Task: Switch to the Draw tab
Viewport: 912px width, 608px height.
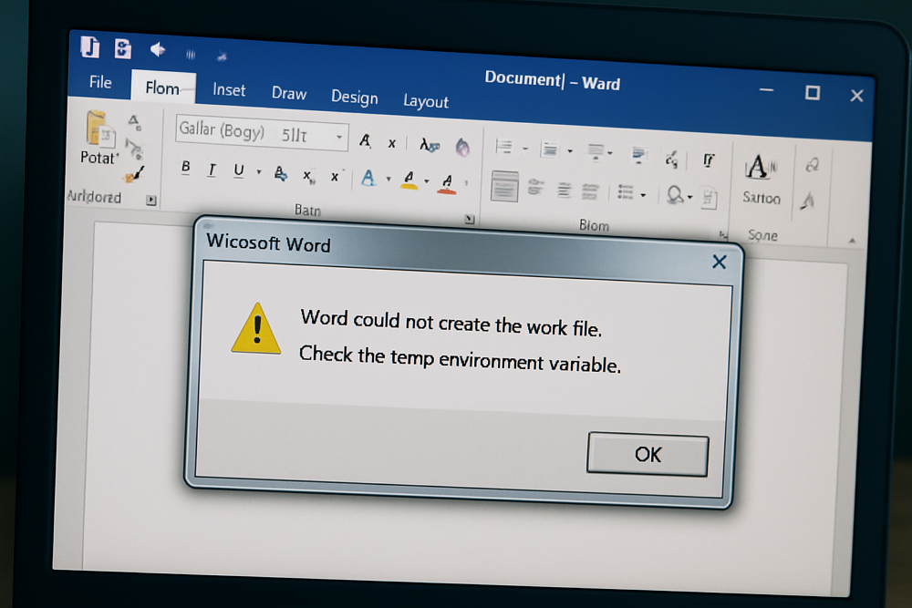Action: pyautogui.click(x=288, y=93)
